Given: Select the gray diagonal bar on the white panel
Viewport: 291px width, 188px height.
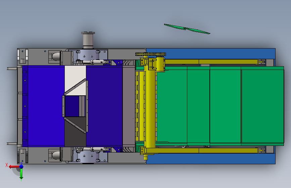Looking at the screenshot, I should 75,87.
